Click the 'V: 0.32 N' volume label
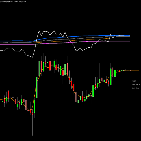Screen dimensions: 141x141 click(136, 85)
